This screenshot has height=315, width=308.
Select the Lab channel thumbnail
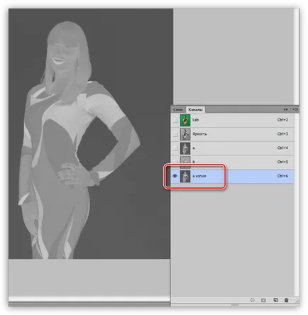coord(185,120)
